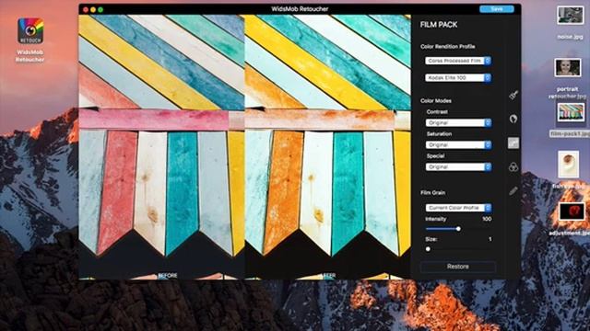Click the BEFORE label under image
Image resolution: width=590 pixels, height=331 pixels.
coord(168,276)
